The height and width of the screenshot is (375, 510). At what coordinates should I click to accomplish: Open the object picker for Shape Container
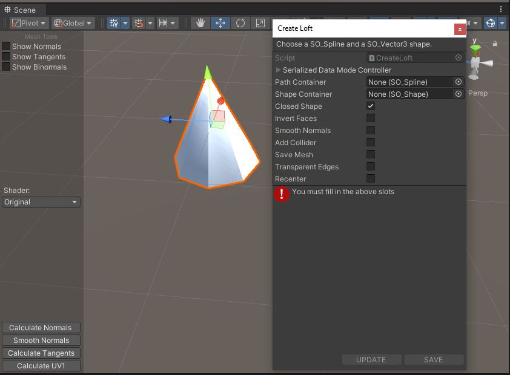tap(459, 94)
